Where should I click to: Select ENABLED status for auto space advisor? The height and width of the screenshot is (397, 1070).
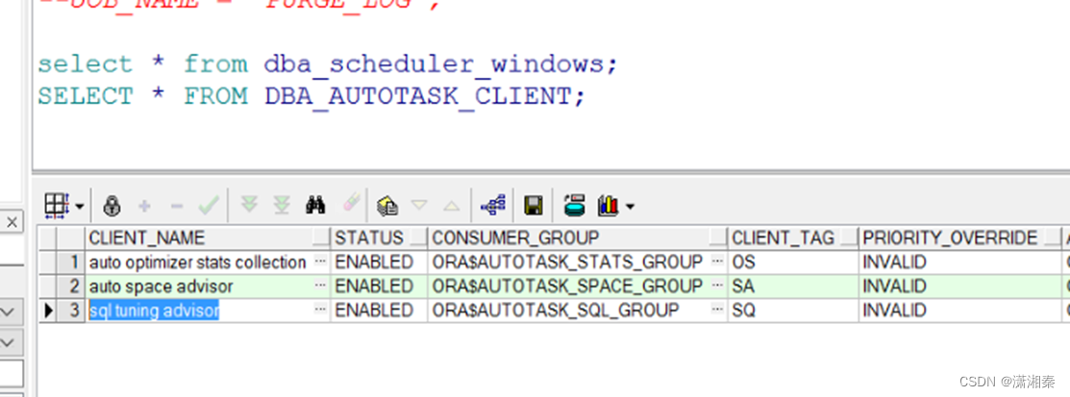(x=379, y=286)
